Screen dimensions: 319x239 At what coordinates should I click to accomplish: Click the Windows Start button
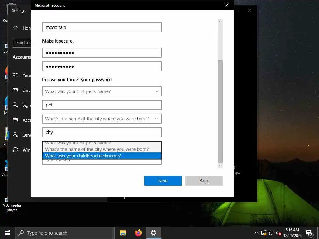(x=7, y=233)
